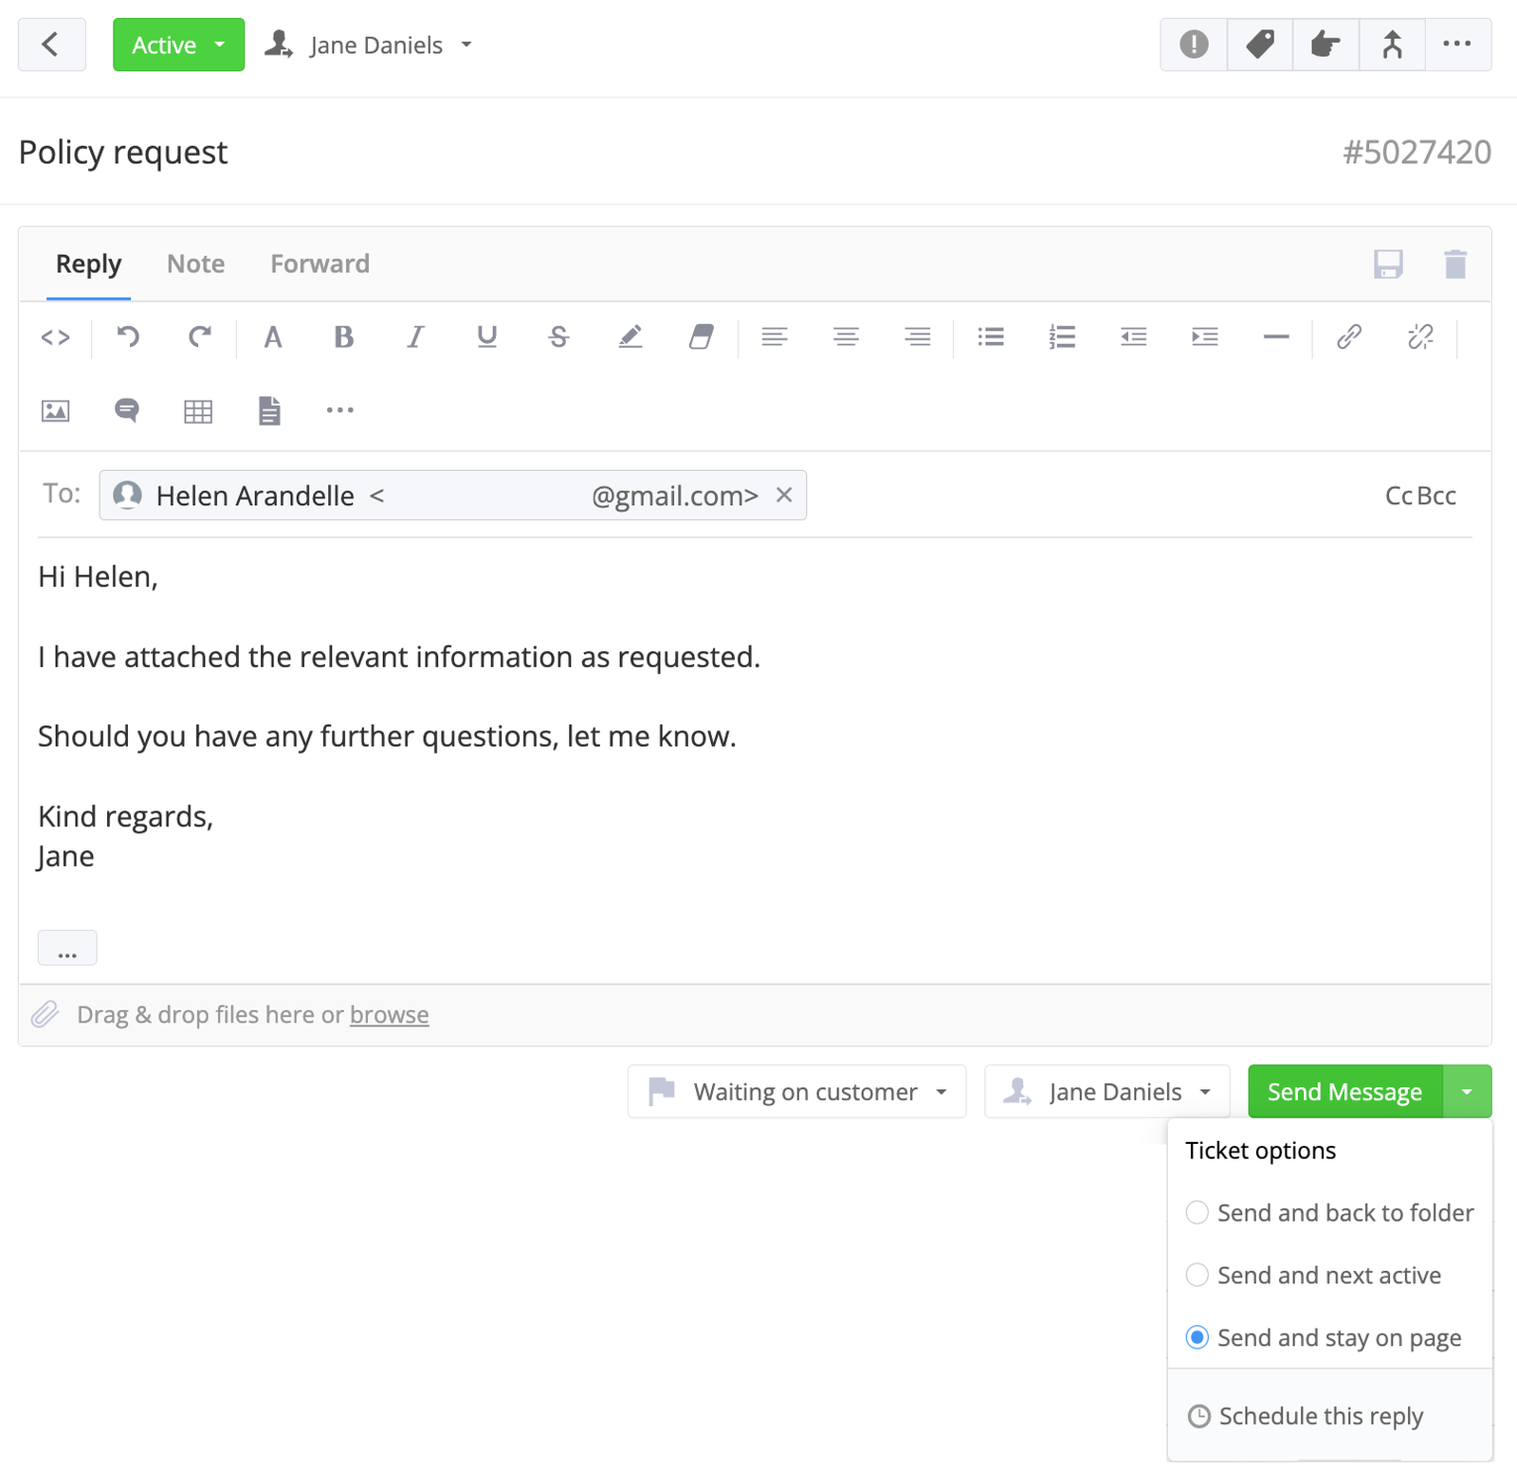Insert a table into the reply
The width and height of the screenshot is (1517, 1469).
point(198,411)
